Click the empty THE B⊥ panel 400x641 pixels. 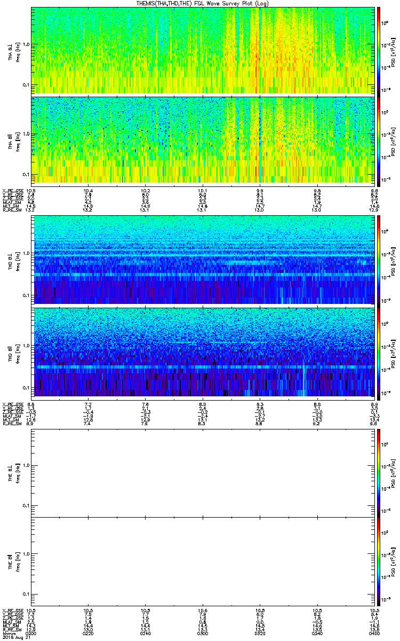202,472
